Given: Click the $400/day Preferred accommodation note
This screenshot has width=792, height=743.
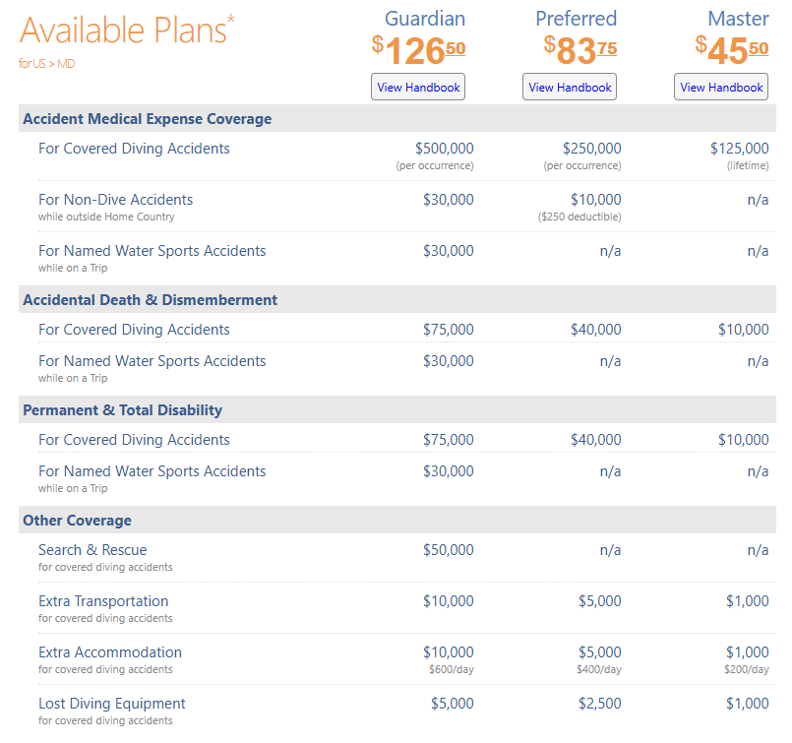Looking at the screenshot, I should point(598,669).
